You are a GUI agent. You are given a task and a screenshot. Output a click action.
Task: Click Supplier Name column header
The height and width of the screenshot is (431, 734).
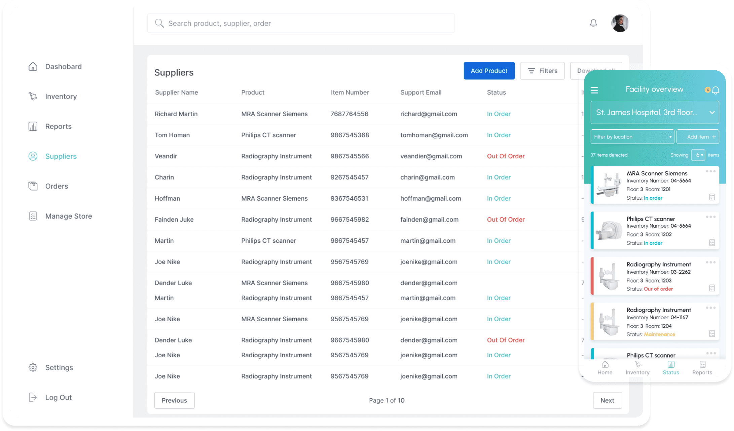pyautogui.click(x=176, y=92)
